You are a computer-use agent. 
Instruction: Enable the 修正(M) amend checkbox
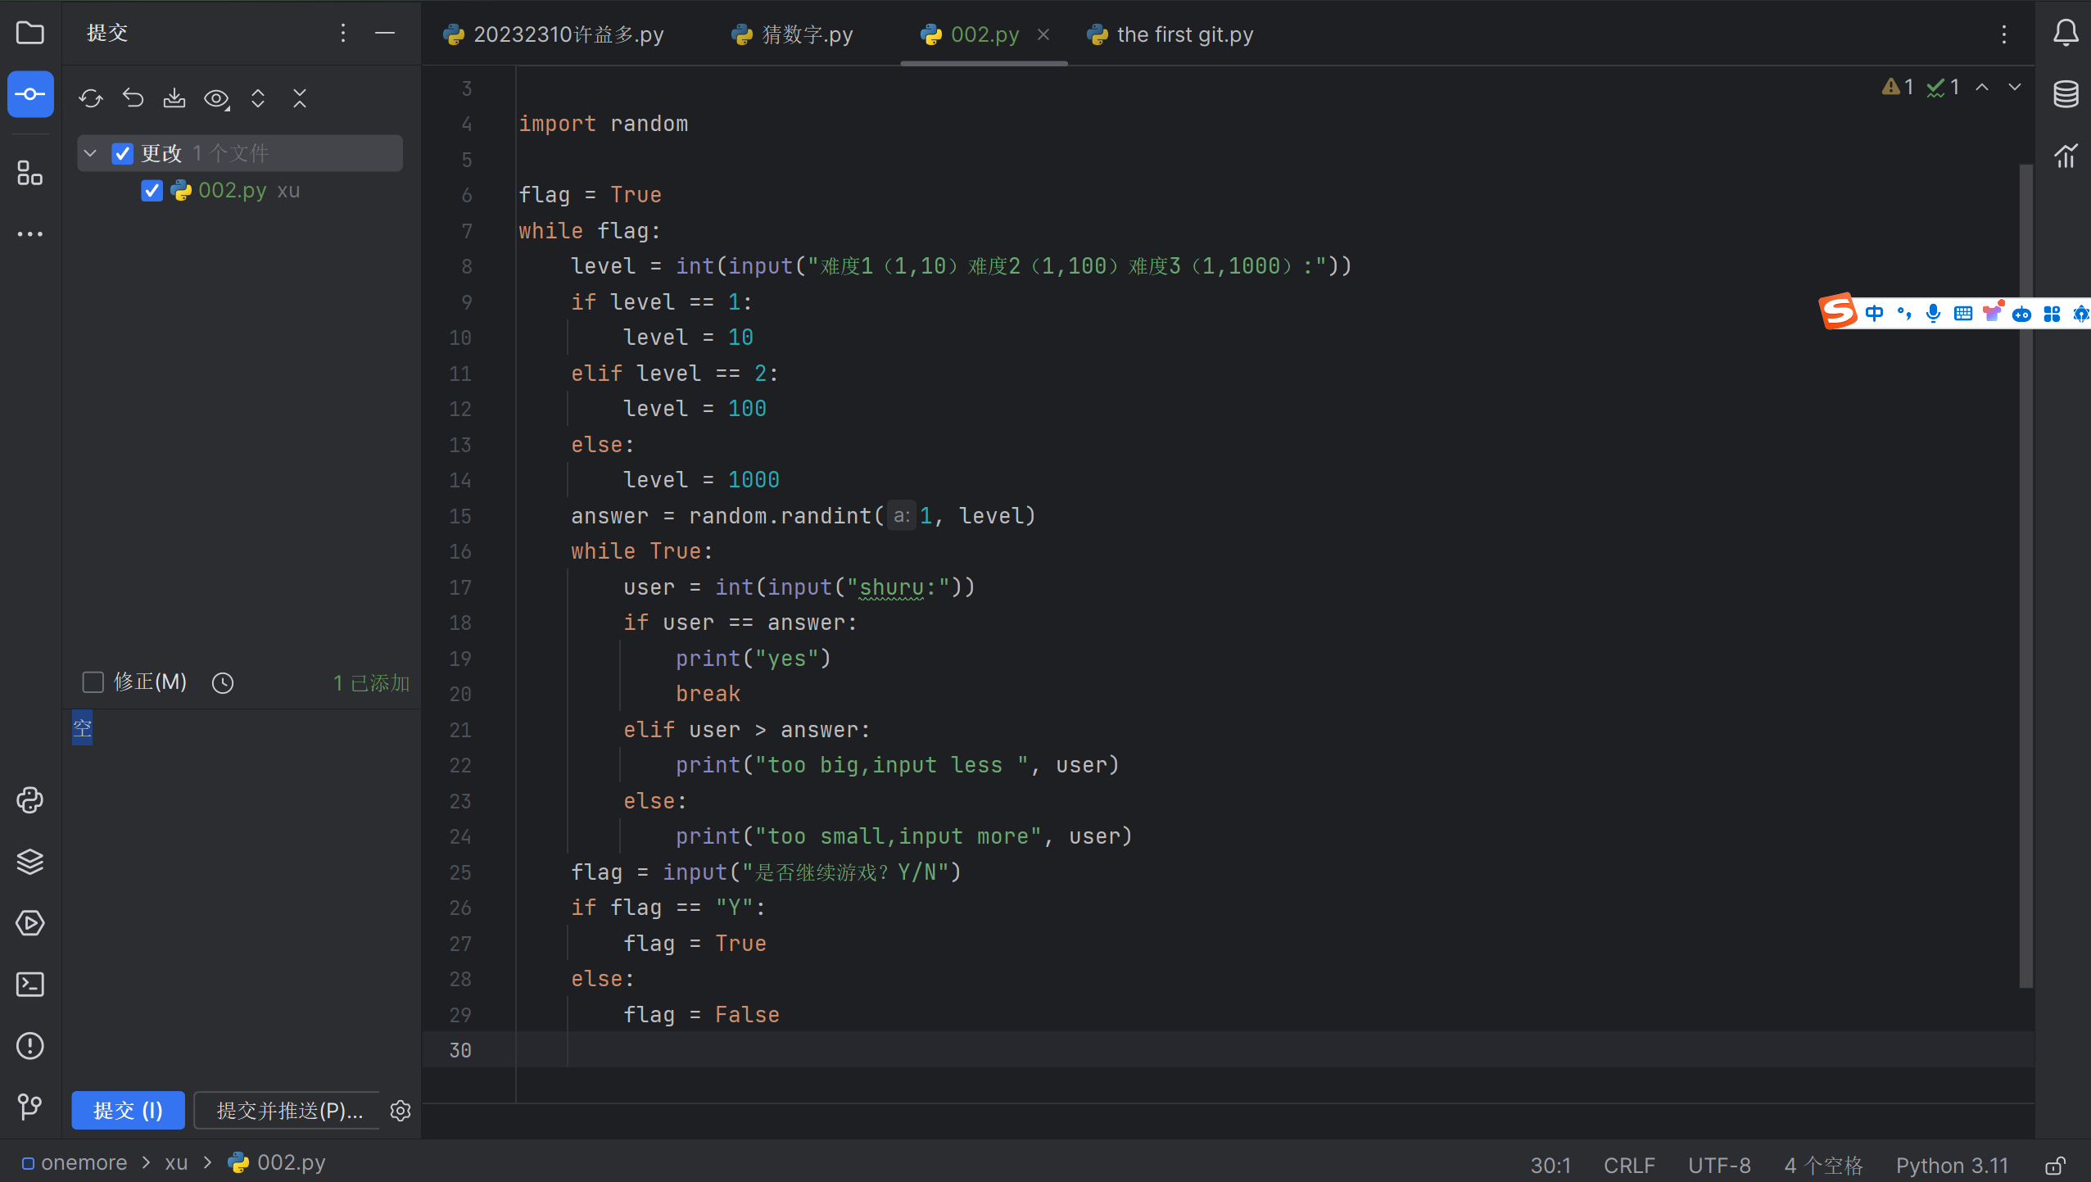(x=93, y=682)
